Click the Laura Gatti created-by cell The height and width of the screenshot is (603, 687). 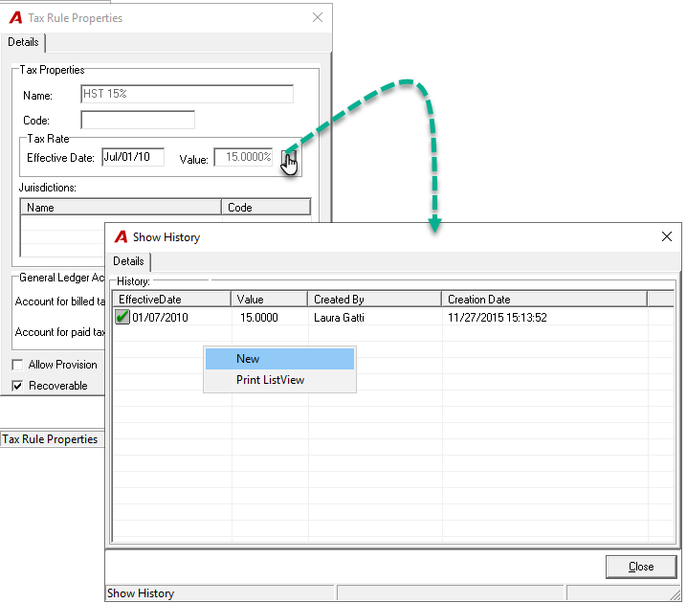coord(339,318)
